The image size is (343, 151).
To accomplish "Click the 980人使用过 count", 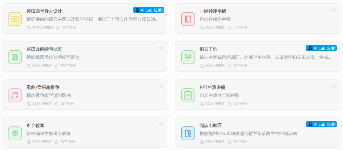I will click(215, 27).
